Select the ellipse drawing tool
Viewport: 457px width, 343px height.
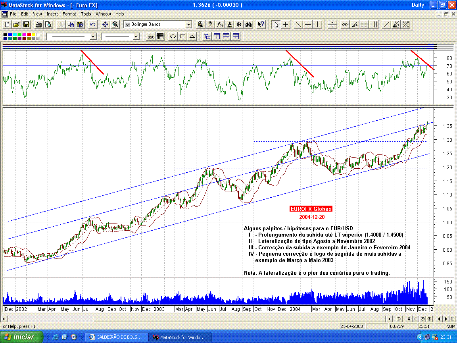click(173, 36)
